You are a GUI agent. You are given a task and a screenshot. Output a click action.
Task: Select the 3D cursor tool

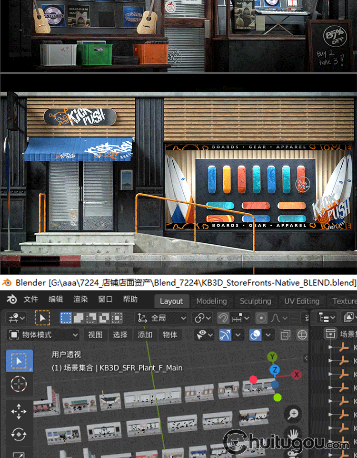pyautogui.click(x=19, y=384)
